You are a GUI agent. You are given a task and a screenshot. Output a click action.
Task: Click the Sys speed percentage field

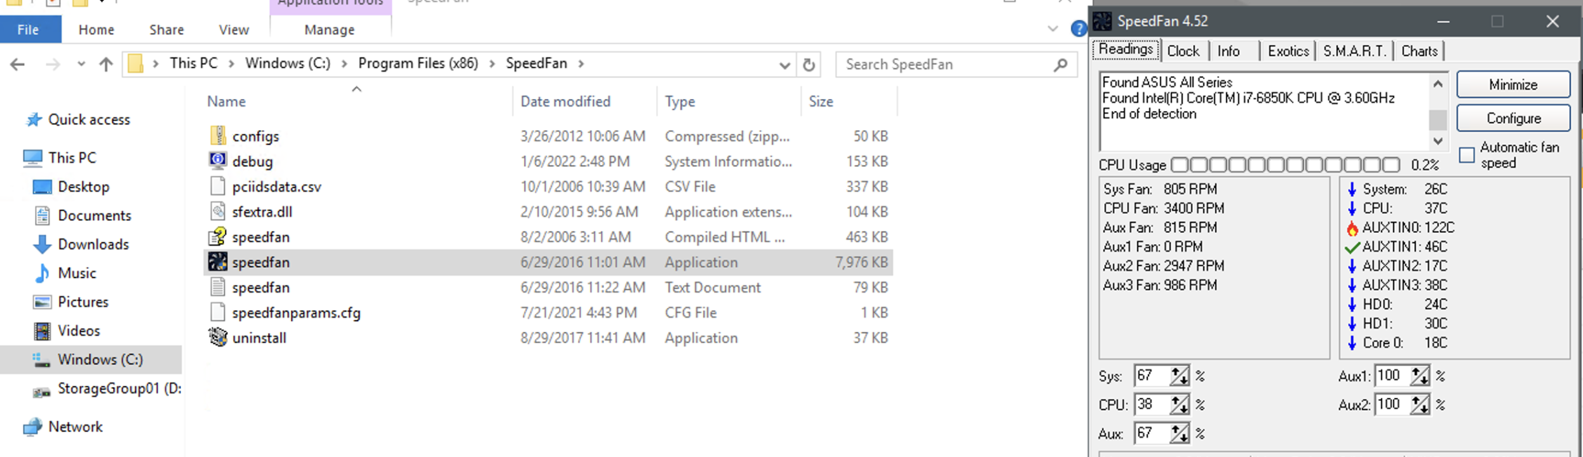[1152, 376]
